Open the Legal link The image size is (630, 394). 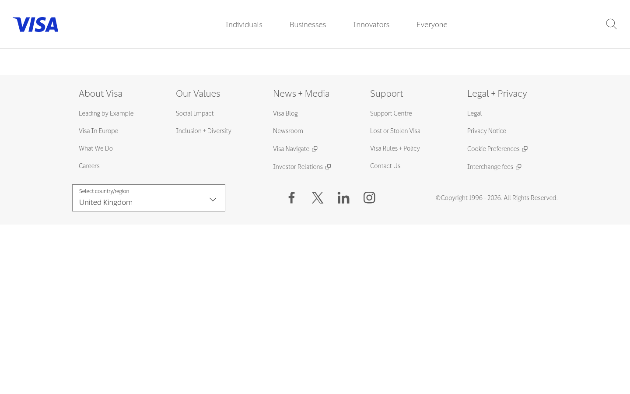474,113
